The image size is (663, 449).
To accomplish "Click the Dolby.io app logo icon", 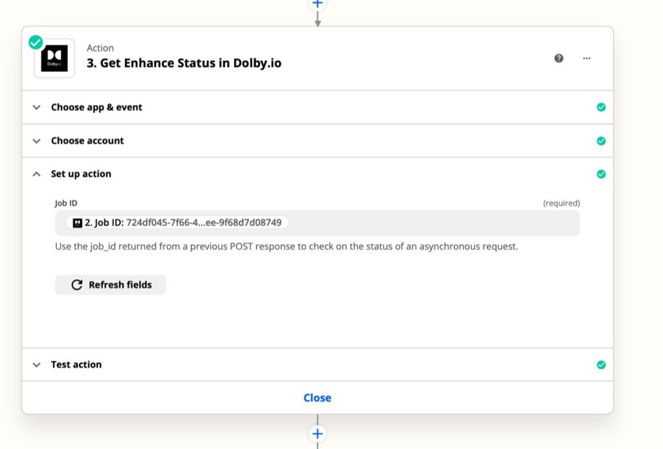I will pos(54,58).
